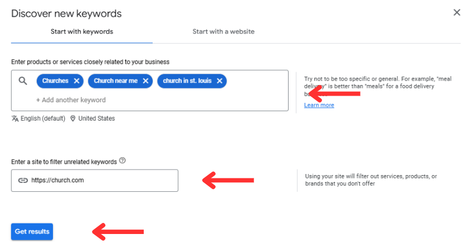Open help icon for site filter
The width and height of the screenshot is (468, 244).
[x=123, y=161]
